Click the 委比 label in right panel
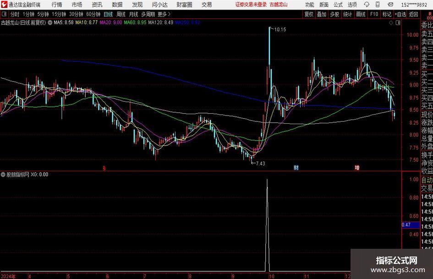The image size is (433, 279). pyautogui.click(x=427, y=25)
